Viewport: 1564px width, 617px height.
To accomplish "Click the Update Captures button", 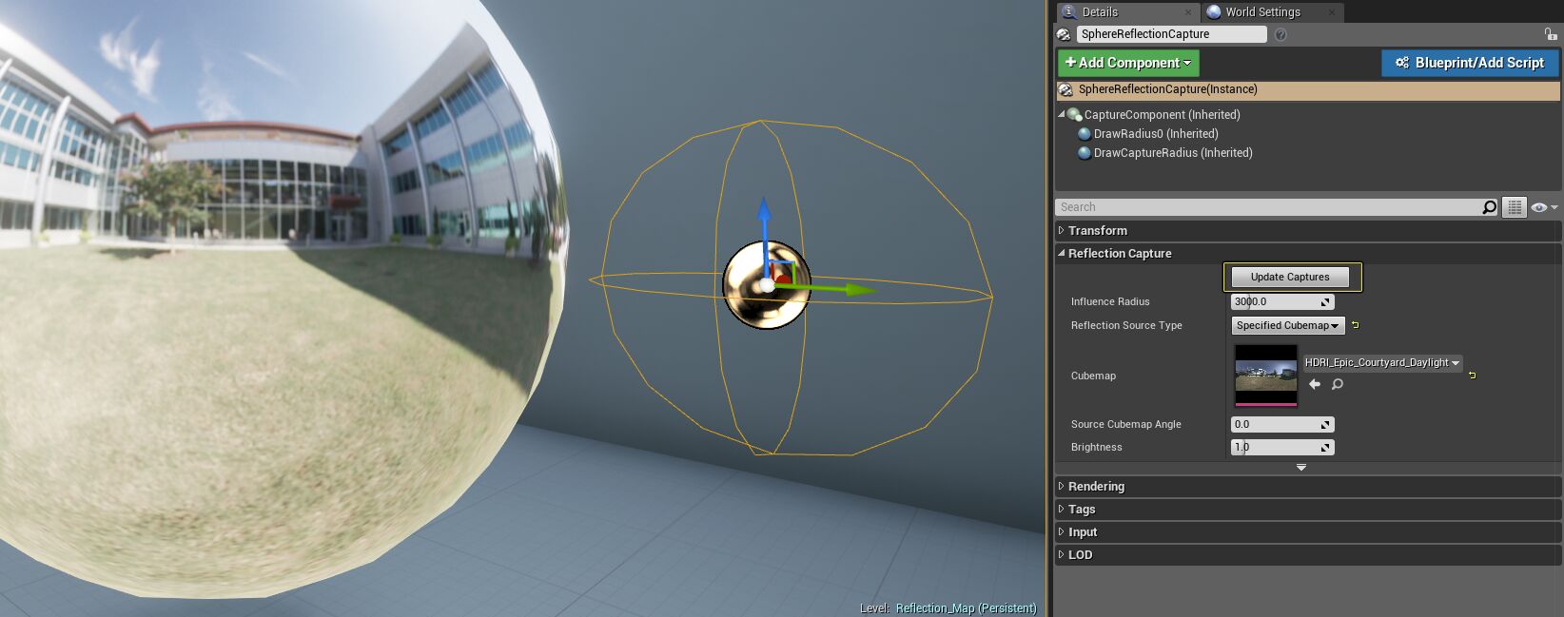I will [1290, 277].
